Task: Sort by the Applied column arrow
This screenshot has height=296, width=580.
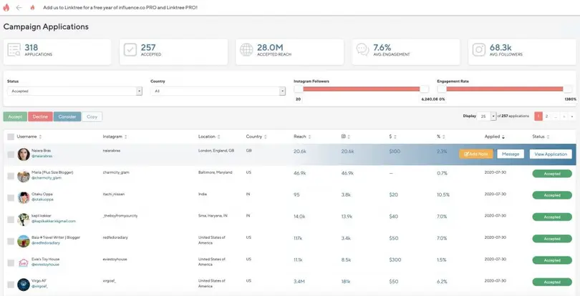Action: point(503,137)
